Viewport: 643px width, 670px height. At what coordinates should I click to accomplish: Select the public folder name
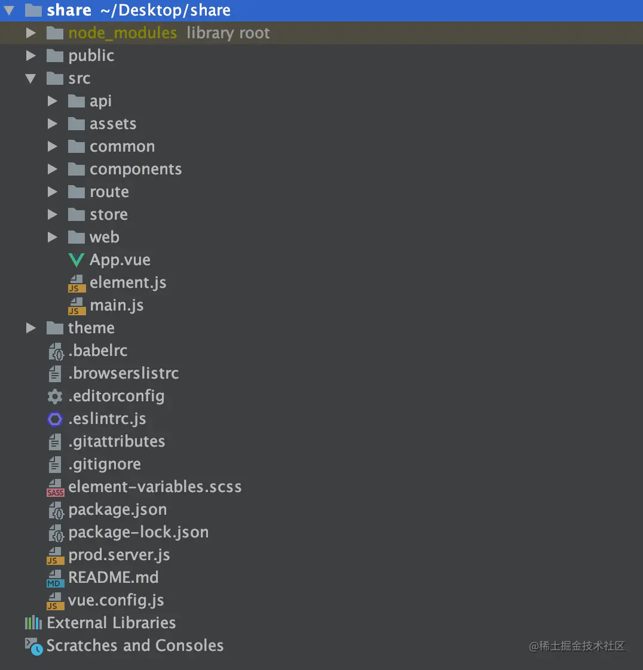(91, 56)
